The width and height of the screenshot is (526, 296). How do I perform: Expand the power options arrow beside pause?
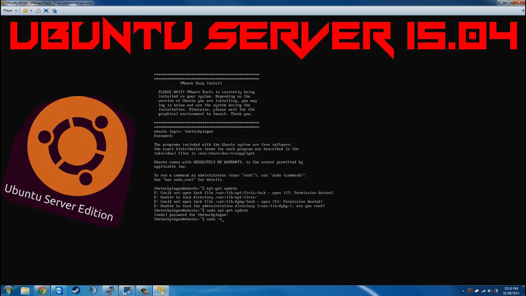pos(31,11)
